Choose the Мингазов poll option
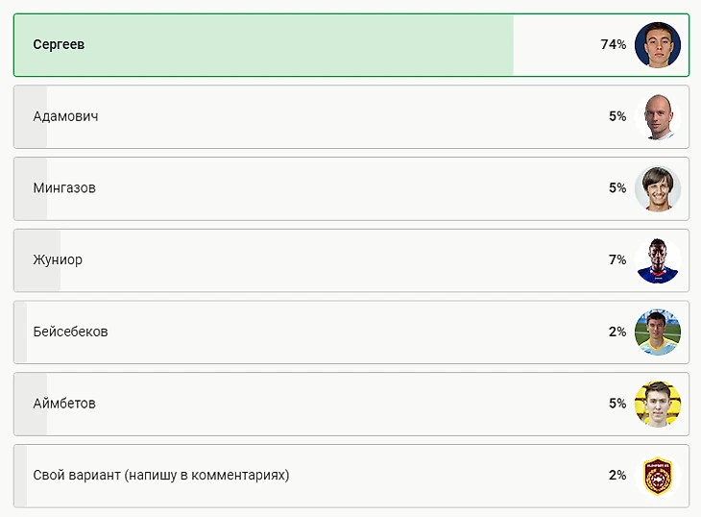The width and height of the screenshot is (701, 517). 64,188
